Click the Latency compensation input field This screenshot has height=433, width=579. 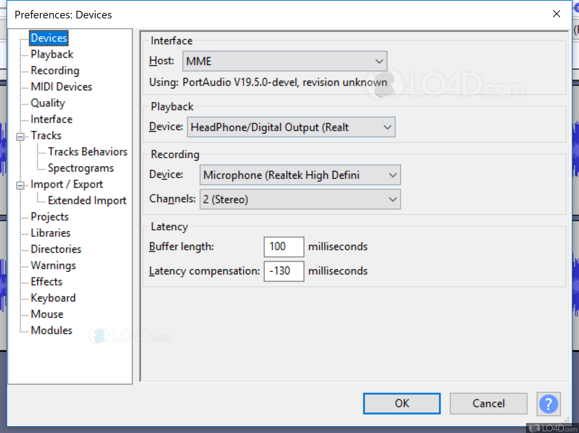284,271
